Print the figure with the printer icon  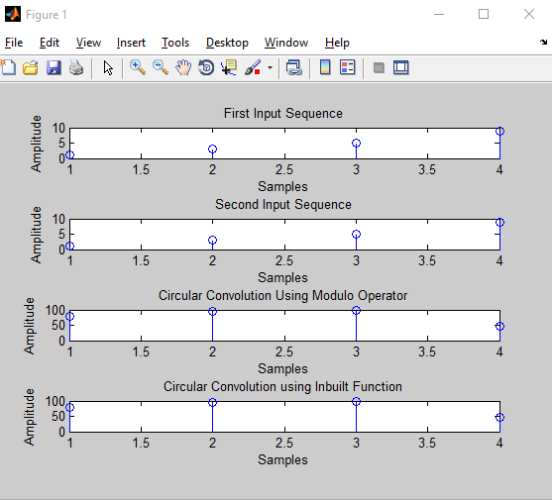[x=76, y=67]
